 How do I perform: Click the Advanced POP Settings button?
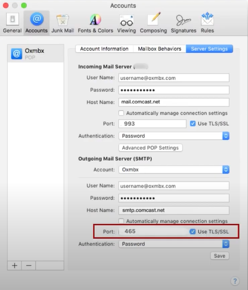tap(150, 148)
